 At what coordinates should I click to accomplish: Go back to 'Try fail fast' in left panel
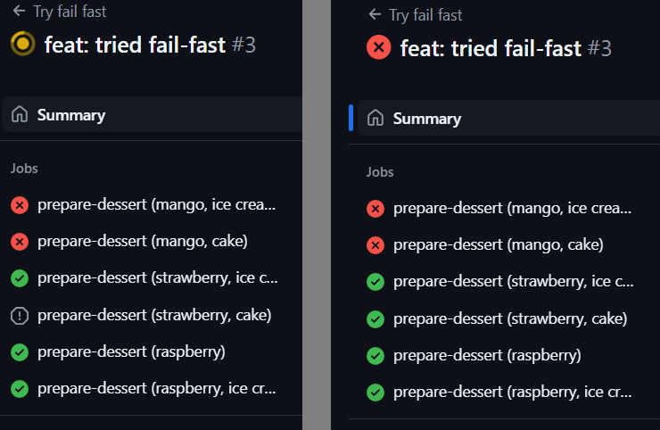tap(69, 12)
